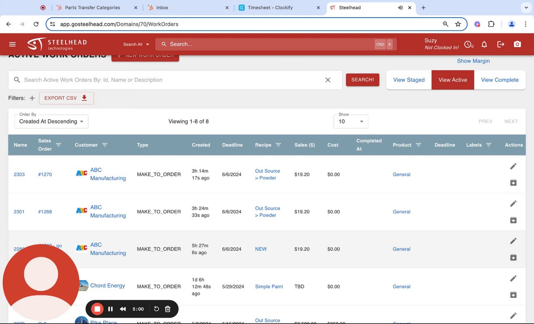
Task: Archive the Chord Energy work order
Action: (514, 295)
